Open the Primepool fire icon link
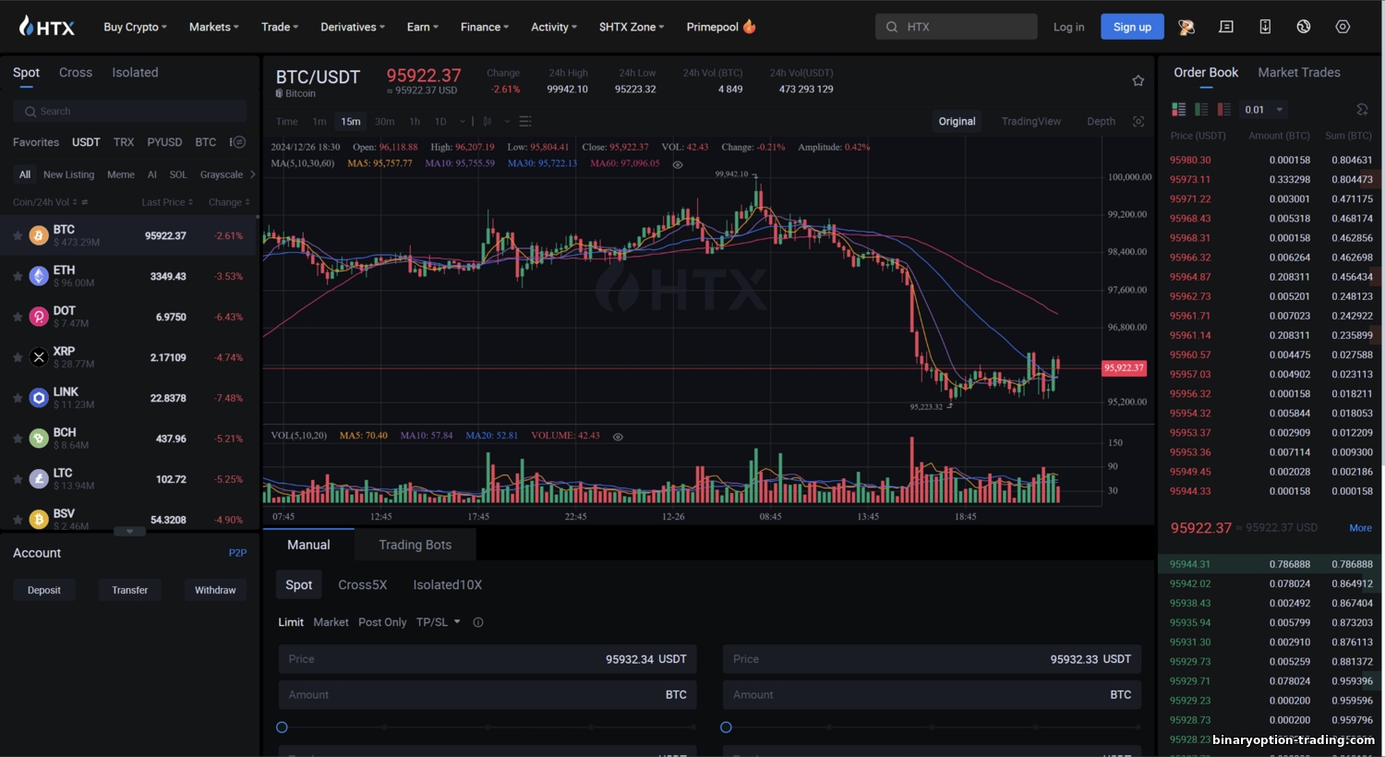Screen dimensions: 1385x757 pyautogui.click(x=749, y=27)
